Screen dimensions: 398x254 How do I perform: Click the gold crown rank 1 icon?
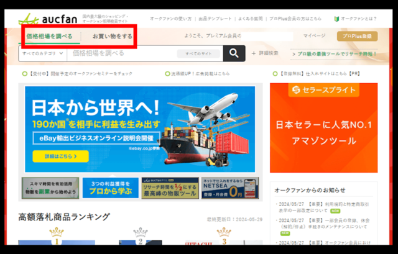57,234
